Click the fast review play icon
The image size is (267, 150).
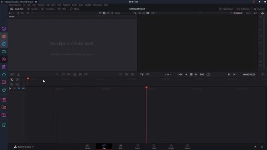(x=142, y=75)
